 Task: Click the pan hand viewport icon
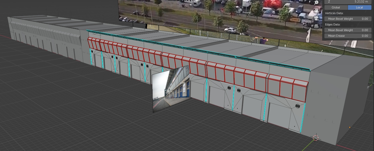coord(316,11)
